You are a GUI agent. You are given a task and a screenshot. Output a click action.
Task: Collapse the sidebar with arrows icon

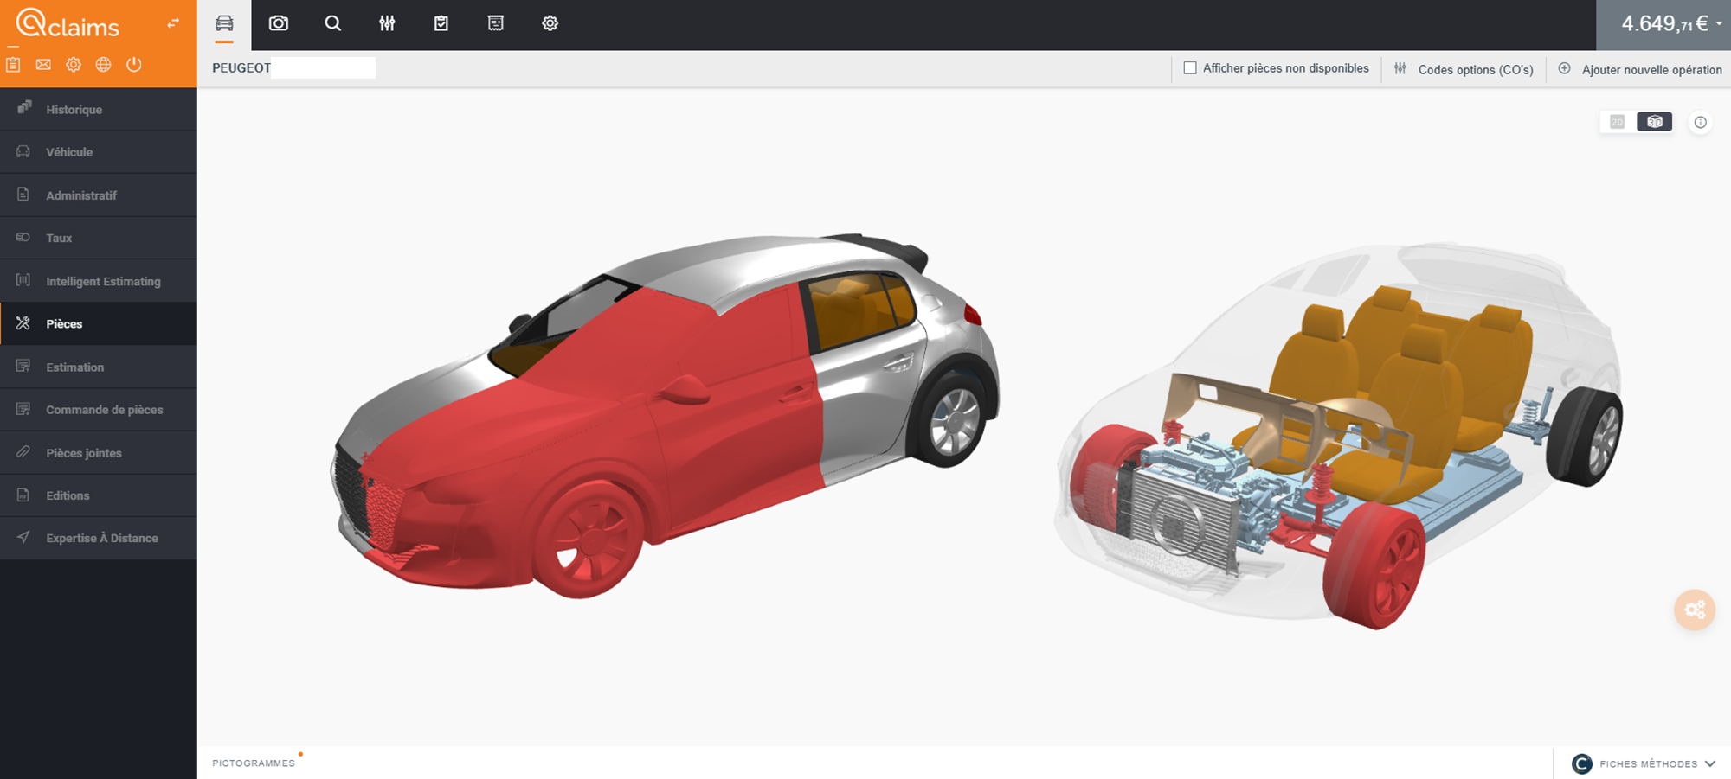coord(173,23)
